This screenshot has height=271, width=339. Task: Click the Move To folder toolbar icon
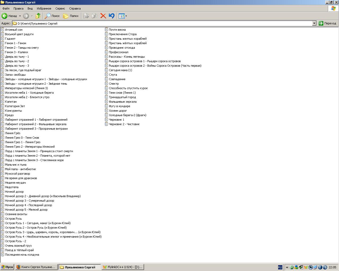[x=86, y=16]
